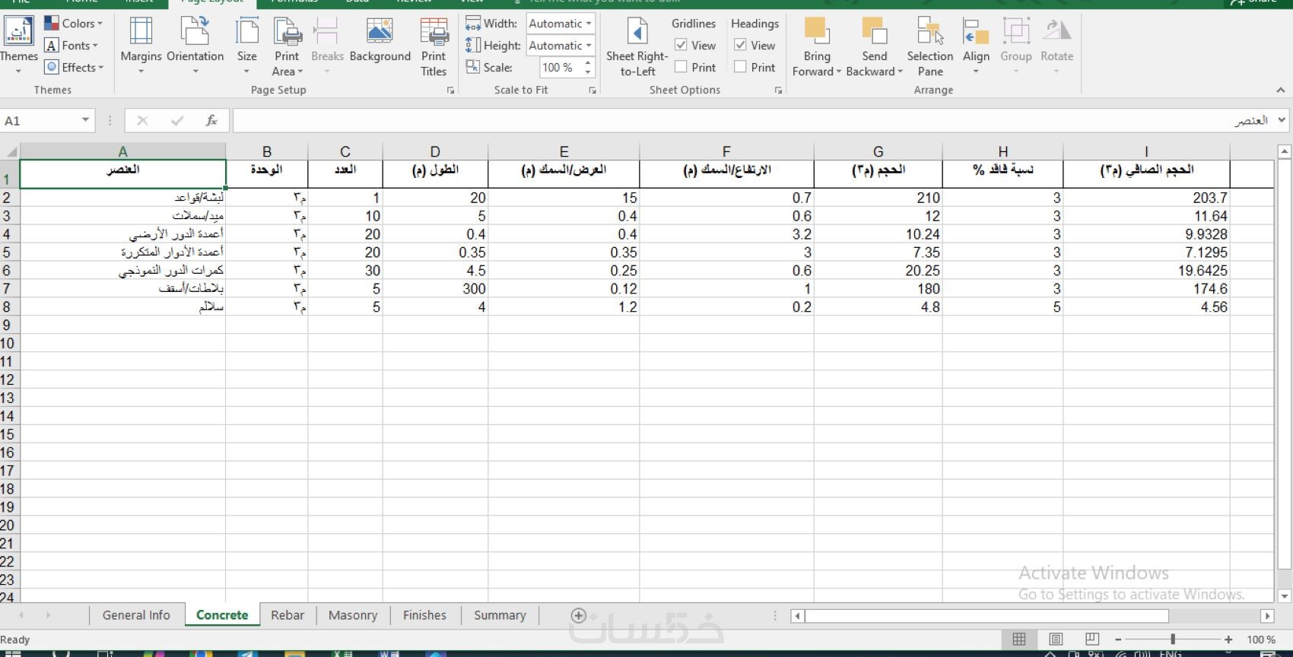Open the theme Colors dropdown

[x=73, y=24]
